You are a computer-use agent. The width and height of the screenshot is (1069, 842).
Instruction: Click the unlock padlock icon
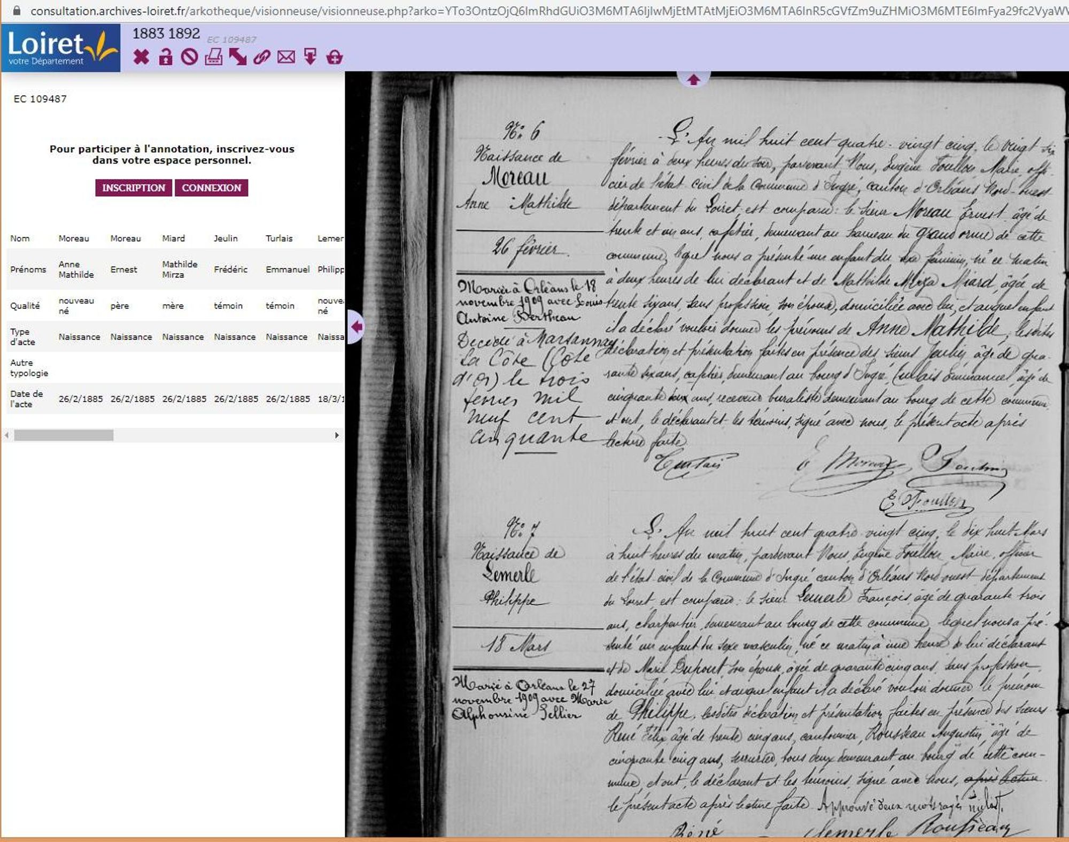coord(166,57)
